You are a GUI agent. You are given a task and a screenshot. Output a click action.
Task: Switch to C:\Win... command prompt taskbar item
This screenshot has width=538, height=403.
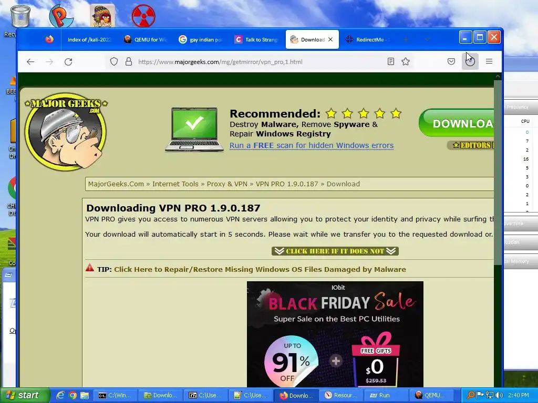coord(116,395)
